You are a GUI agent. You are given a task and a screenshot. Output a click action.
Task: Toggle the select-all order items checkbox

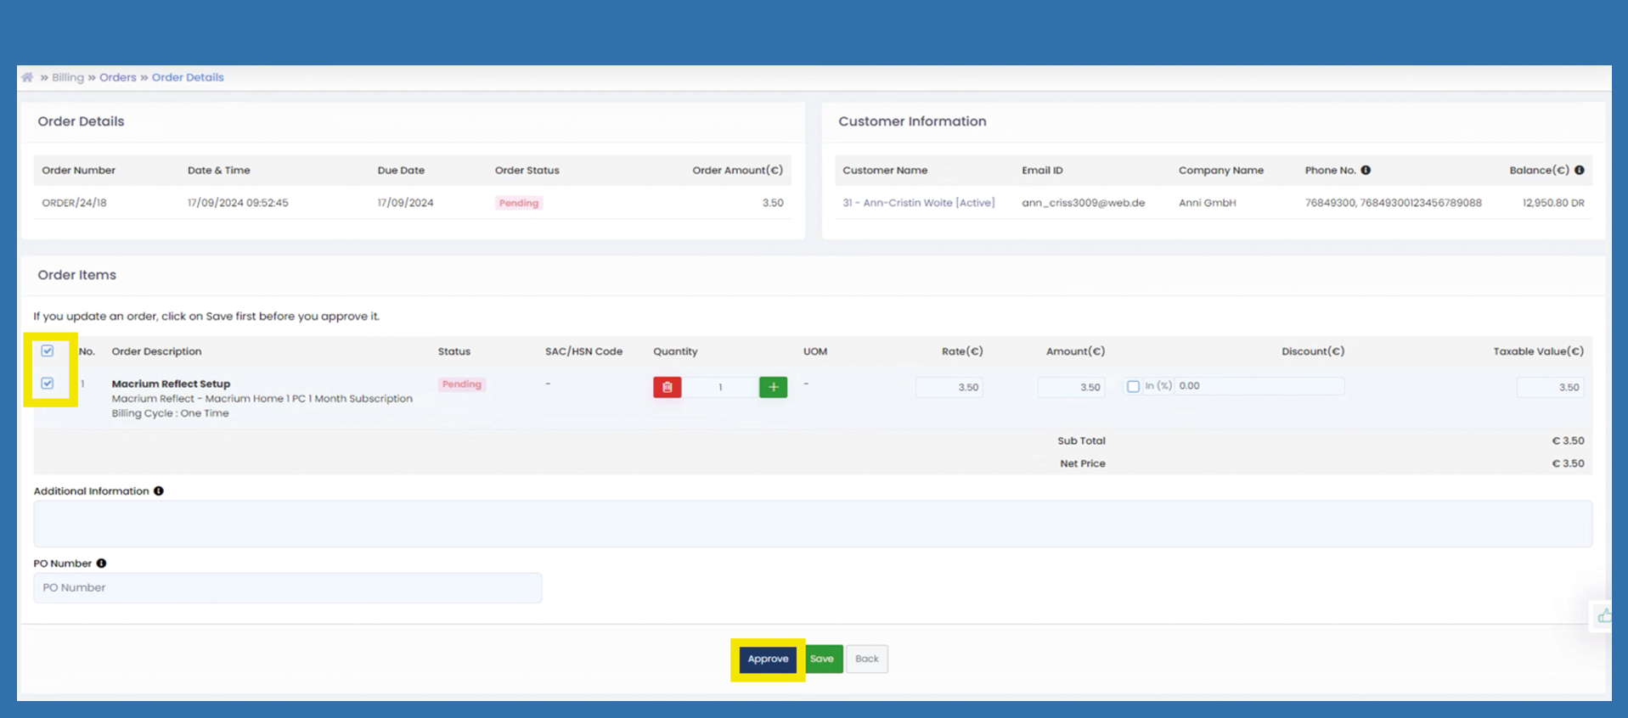[x=48, y=351]
